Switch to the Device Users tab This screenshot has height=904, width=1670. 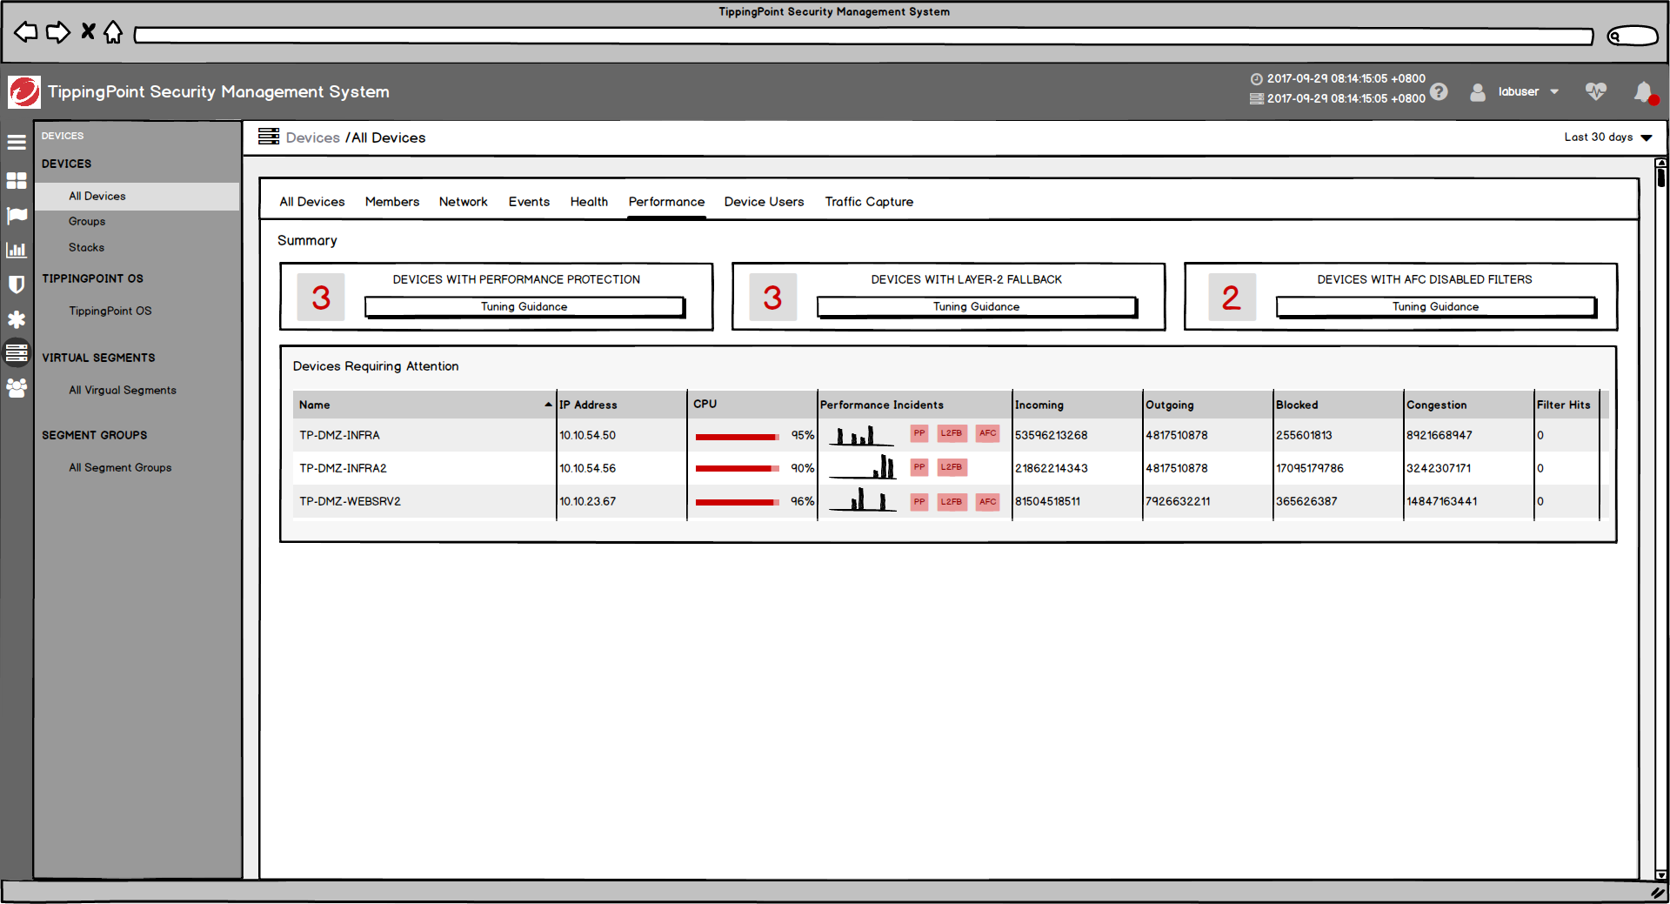click(x=764, y=202)
